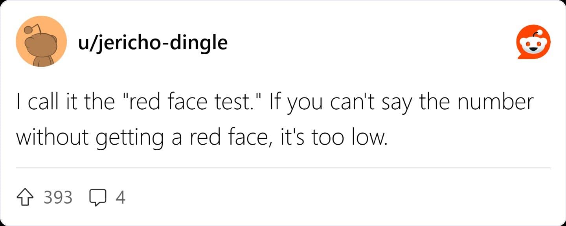Click the second line starting with "without getting"
This screenshot has height=226, width=566.
pos(202,138)
